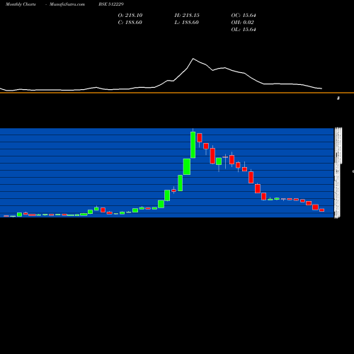This screenshot has width=354, height=354.
Task: Click the orange horizontal baseline
Action: (177, 93)
